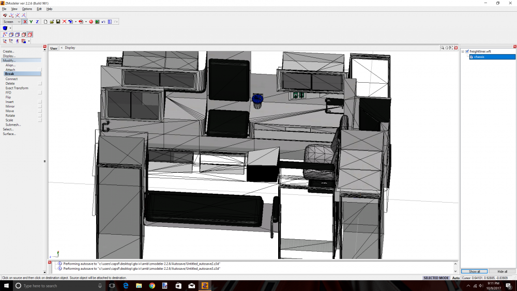This screenshot has height=291, width=517.
Task: Save the scene with floppy disk icon
Action: (x=58, y=22)
